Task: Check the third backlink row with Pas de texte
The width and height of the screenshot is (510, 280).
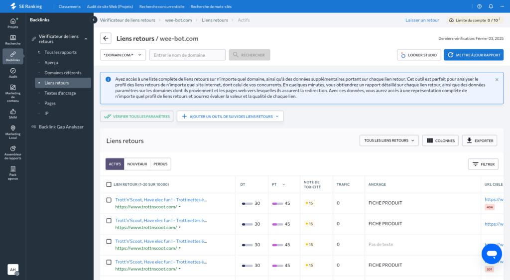Action: point(109,242)
